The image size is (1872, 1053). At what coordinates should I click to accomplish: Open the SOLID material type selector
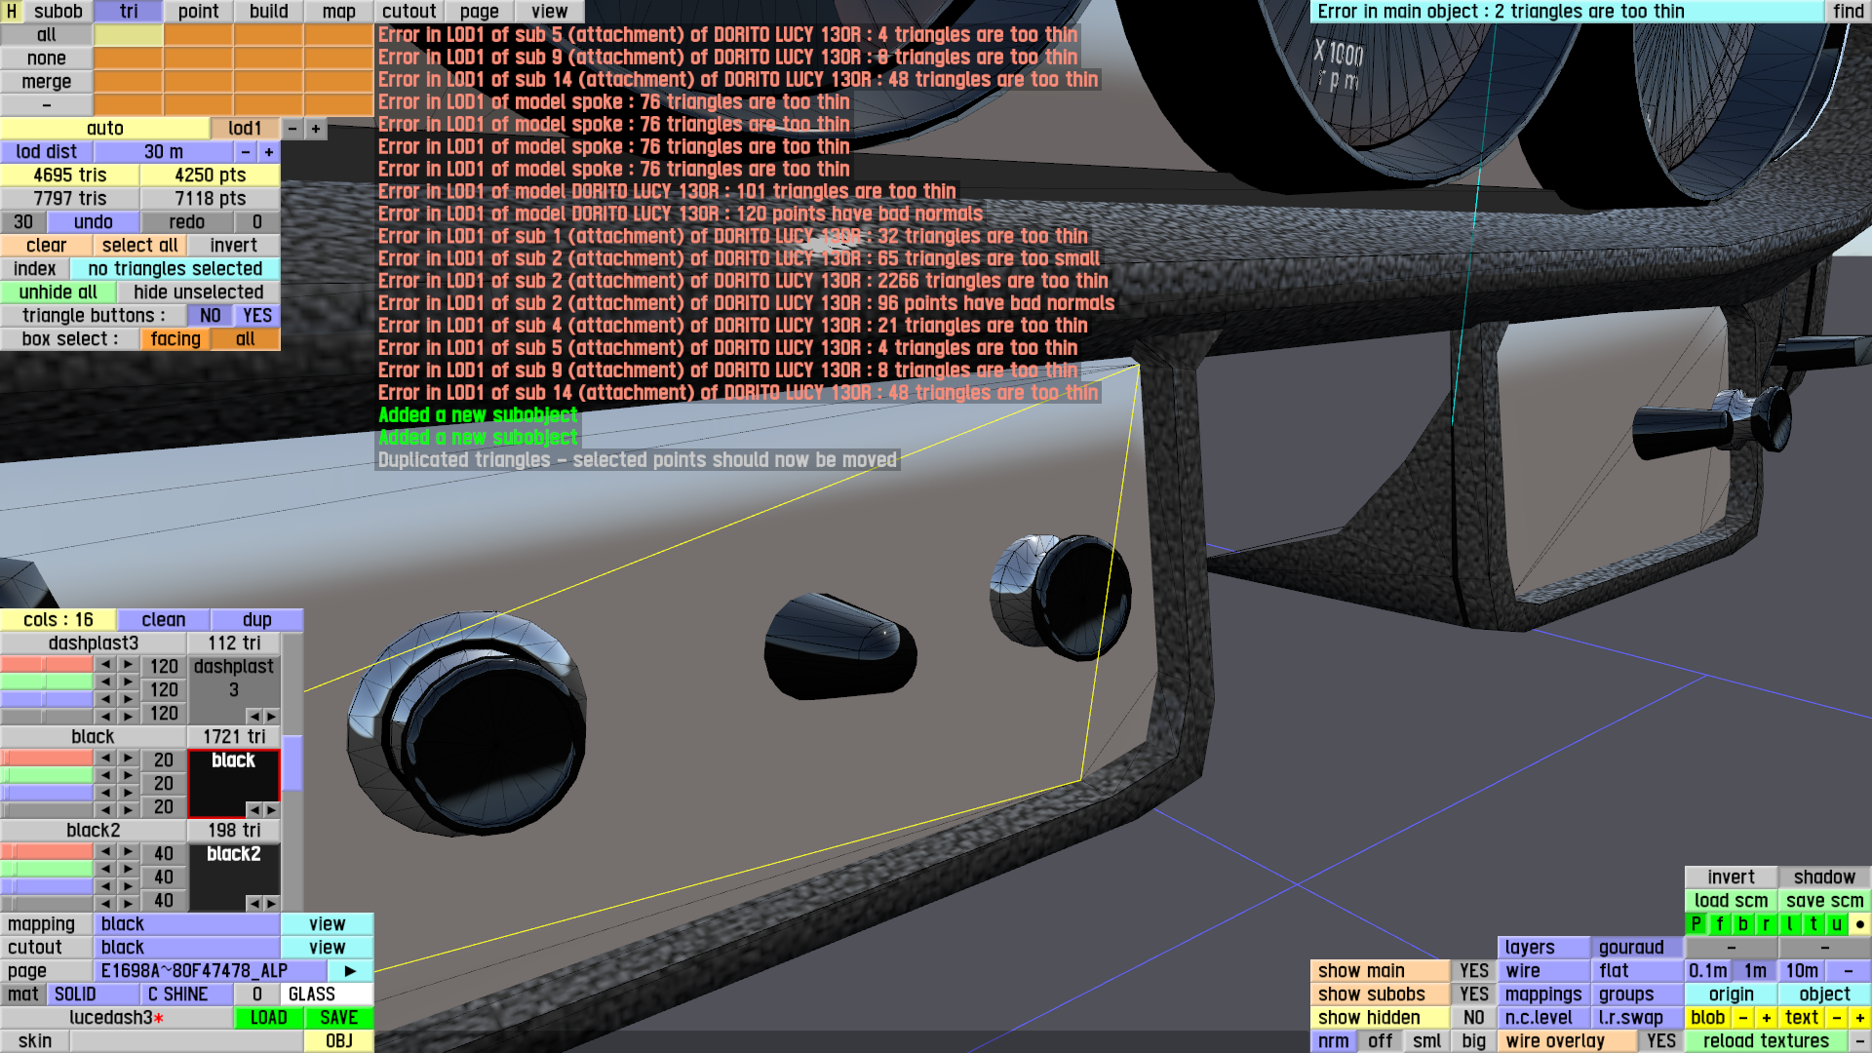93,994
